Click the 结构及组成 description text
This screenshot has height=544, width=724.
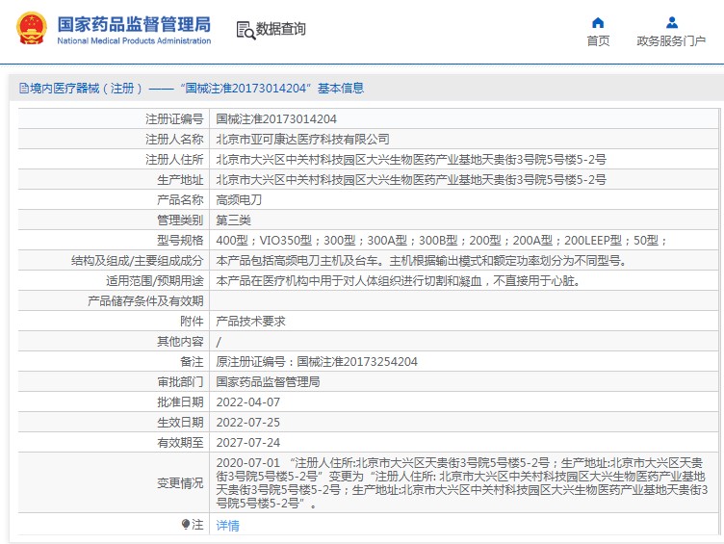click(x=422, y=261)
